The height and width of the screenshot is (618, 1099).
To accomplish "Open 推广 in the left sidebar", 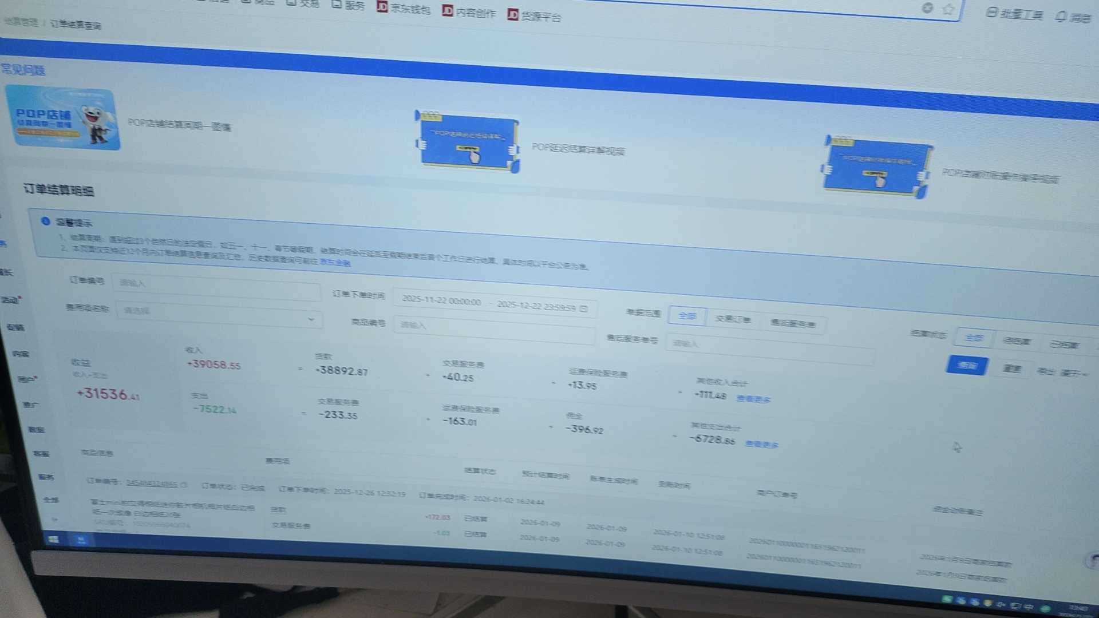I will point(30,405).
